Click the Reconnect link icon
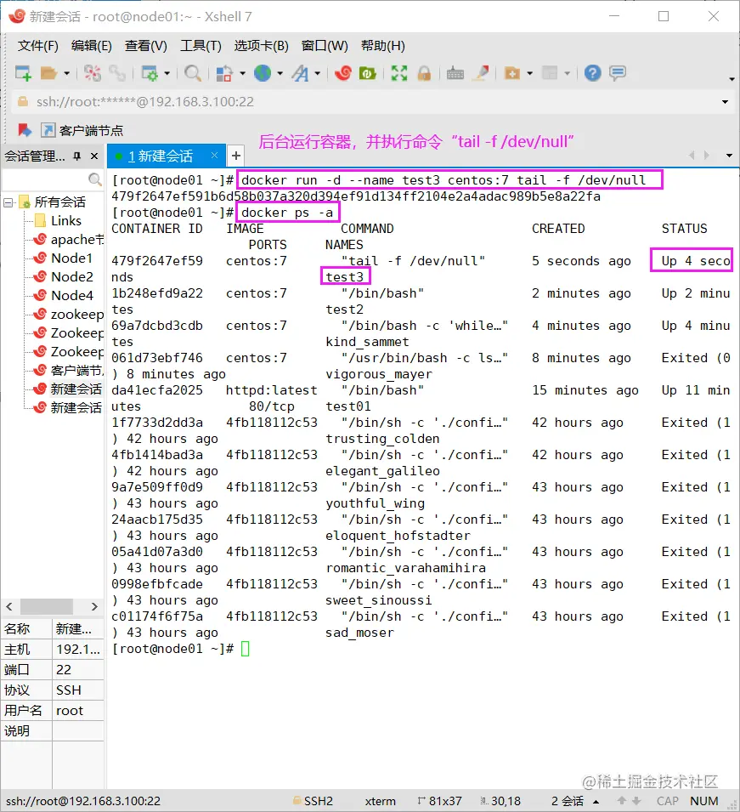 (118, 73)
